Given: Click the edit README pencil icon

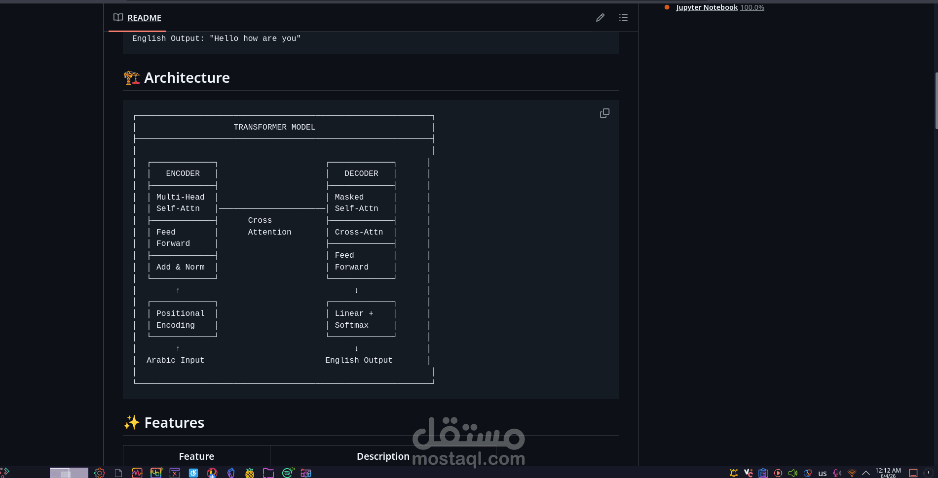Looking at the screenshot, I should point(600,18).
